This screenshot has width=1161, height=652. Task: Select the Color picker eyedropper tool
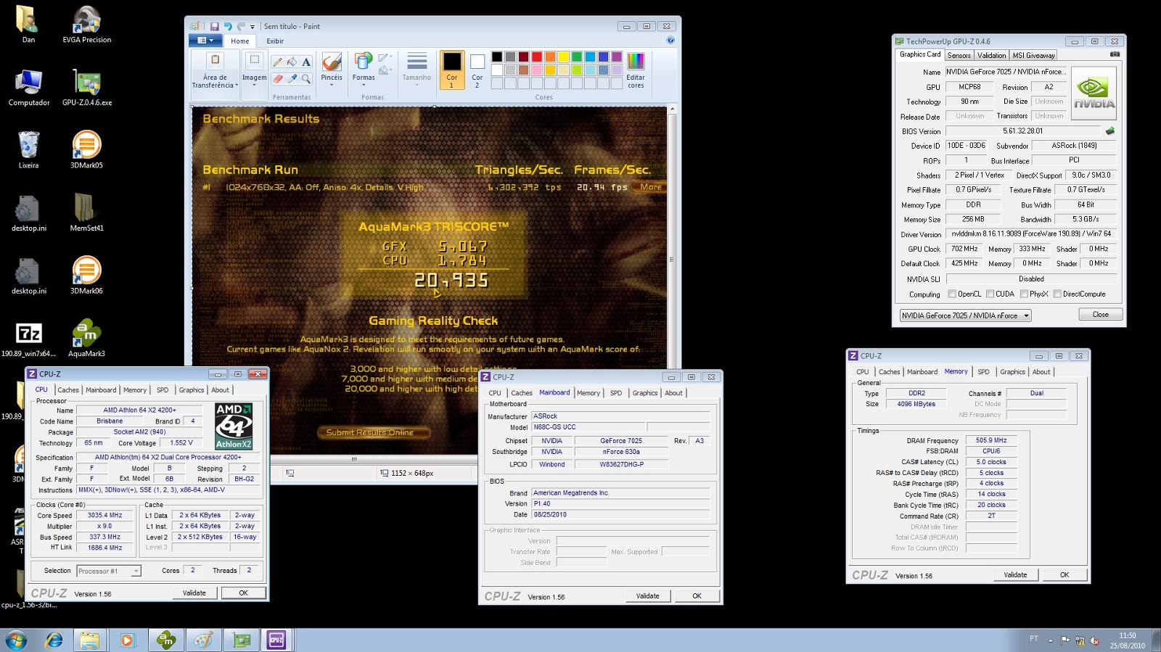coord(292,78)
